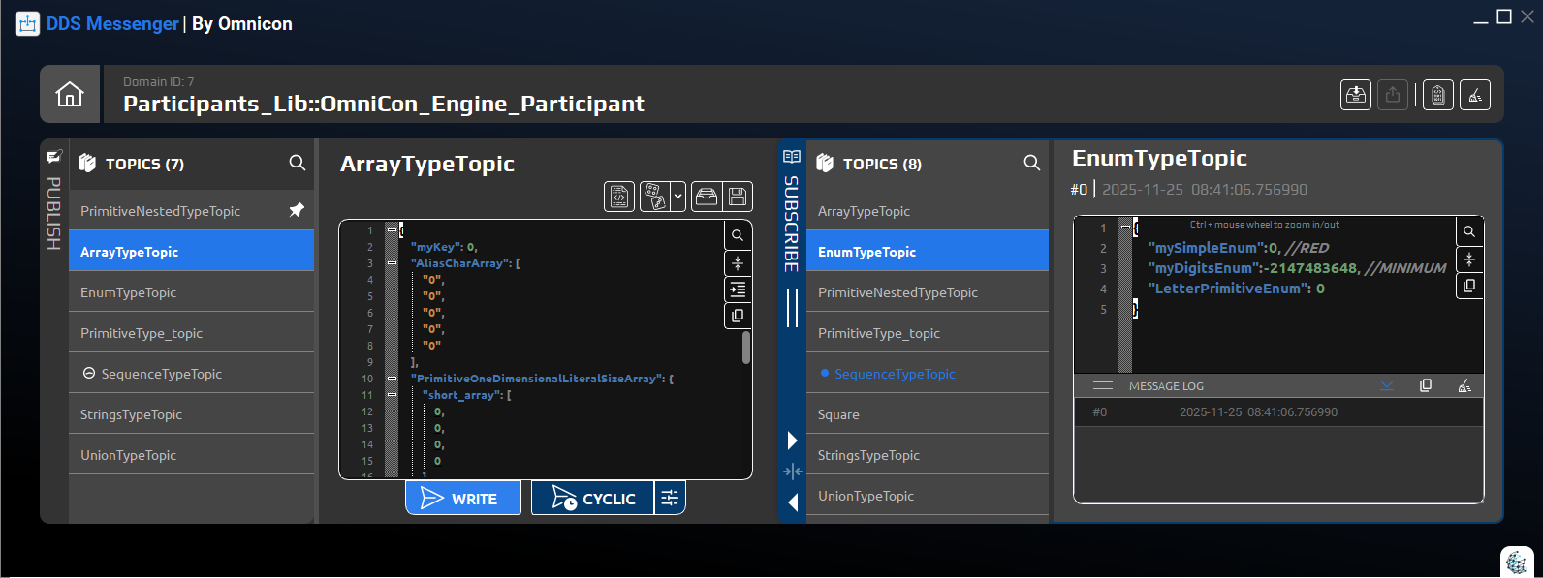
Task: Click the dice random values icon
Action: click(653, 197)
